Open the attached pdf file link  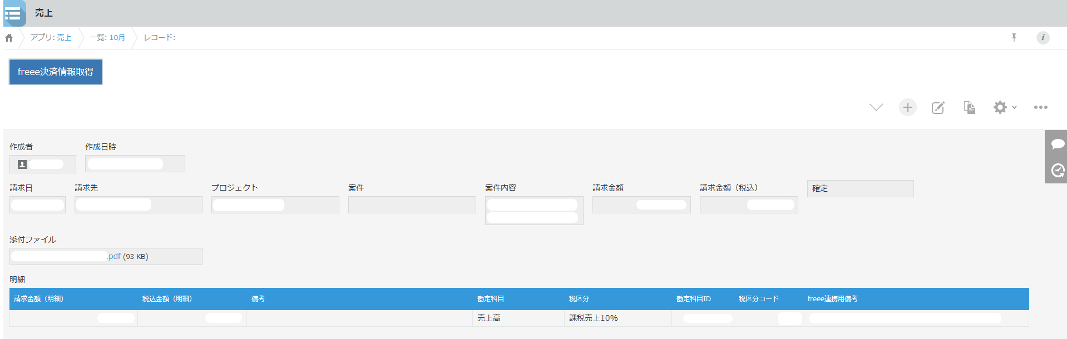coord(114,256)
